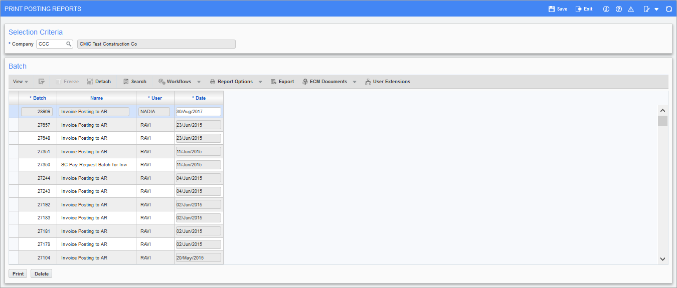Image resolution: width=677 pixels, height=288 pixels.
Task: Click the refresh circular arrows icon
Action: pos(669,9)
